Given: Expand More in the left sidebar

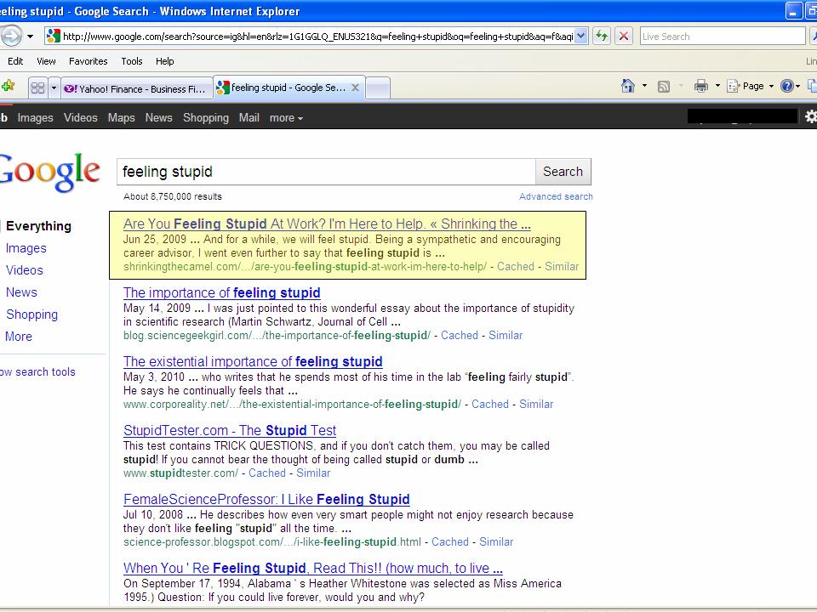Looking at the screenshot, I should 19,337.
